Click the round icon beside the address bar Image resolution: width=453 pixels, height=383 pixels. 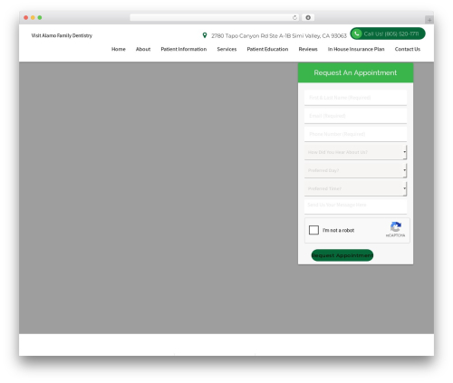308,17
